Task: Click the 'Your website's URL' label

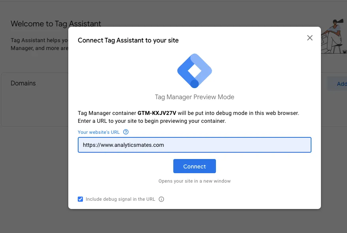Action: coord(98,132)
